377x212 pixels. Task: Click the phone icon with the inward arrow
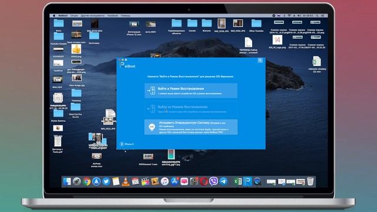click(x=151, y=91)
